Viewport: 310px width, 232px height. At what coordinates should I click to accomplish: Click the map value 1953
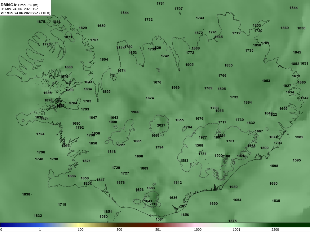(266, 81)
